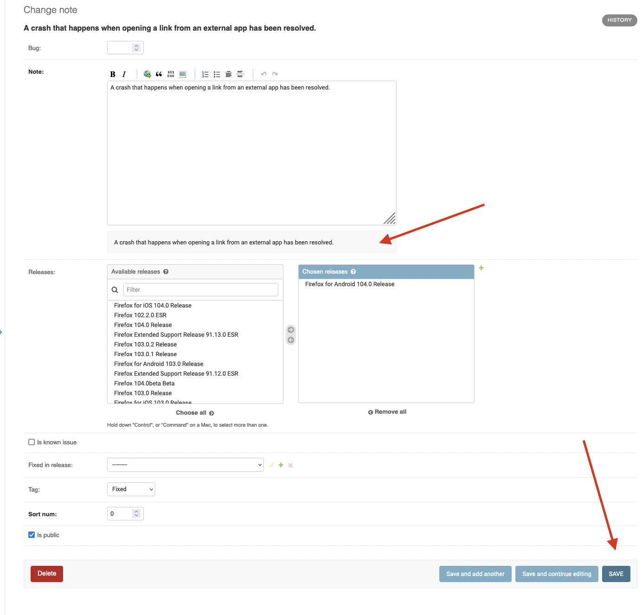Select Firefox 104.0beta Beta

(x=144, y=383)
